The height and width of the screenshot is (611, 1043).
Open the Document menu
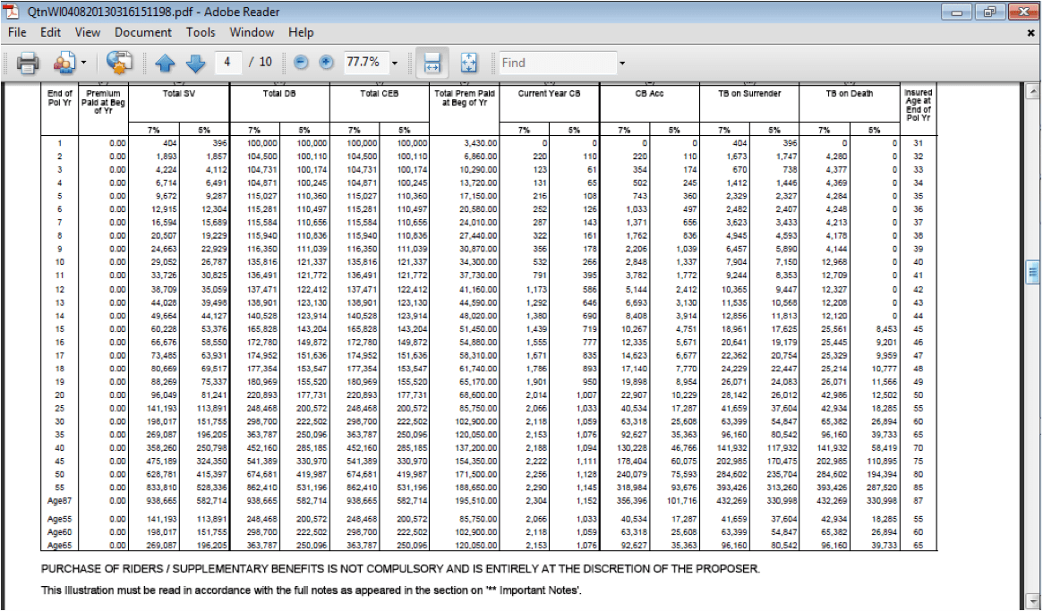143,32
